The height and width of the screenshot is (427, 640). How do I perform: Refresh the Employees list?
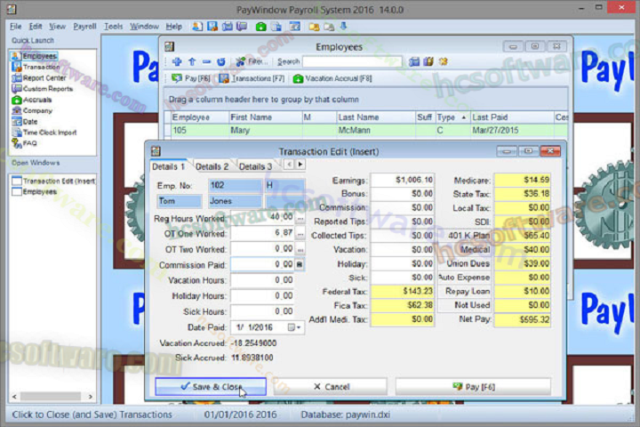click(220, 61)
